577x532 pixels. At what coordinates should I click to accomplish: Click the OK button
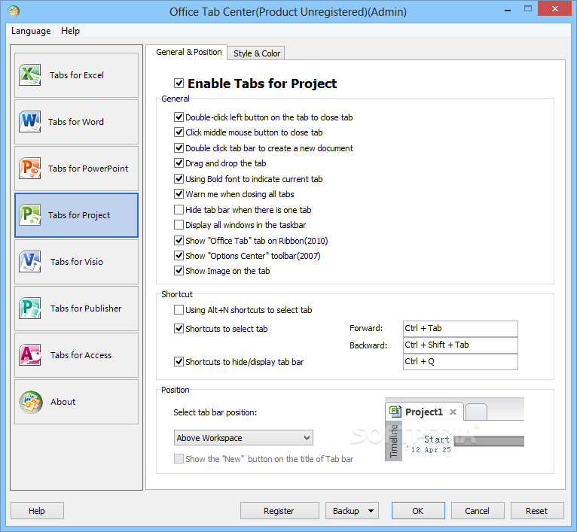pos(418,511)
